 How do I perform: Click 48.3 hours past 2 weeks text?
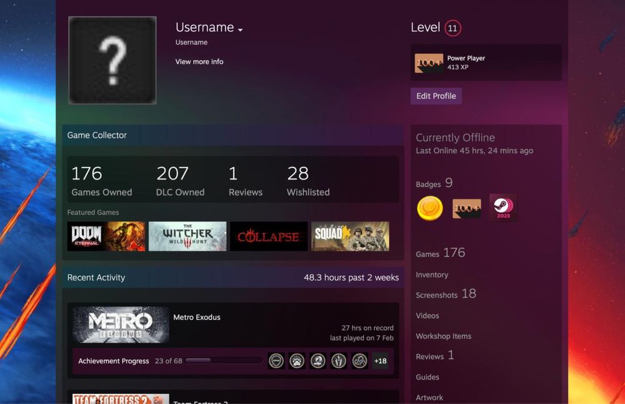tap(351, 278)
